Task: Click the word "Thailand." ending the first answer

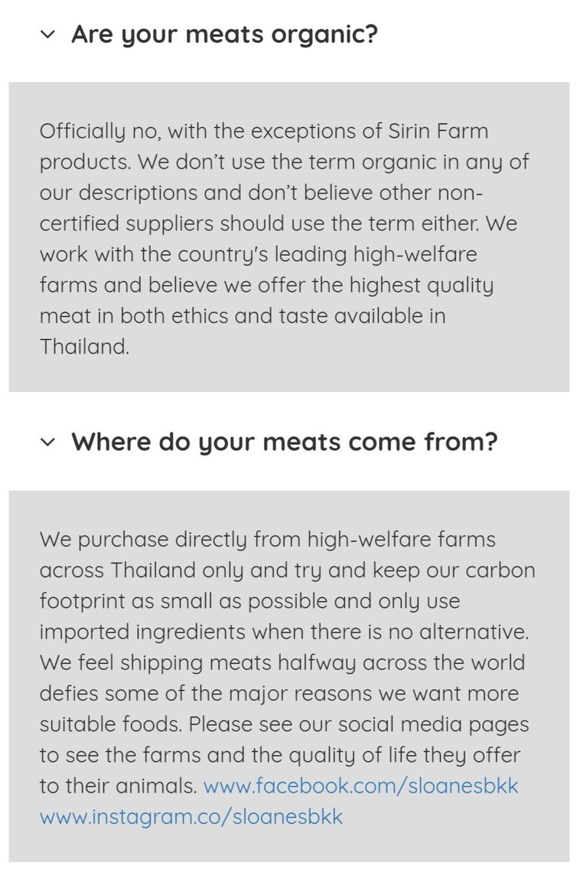Action: [x=84, y=347]
